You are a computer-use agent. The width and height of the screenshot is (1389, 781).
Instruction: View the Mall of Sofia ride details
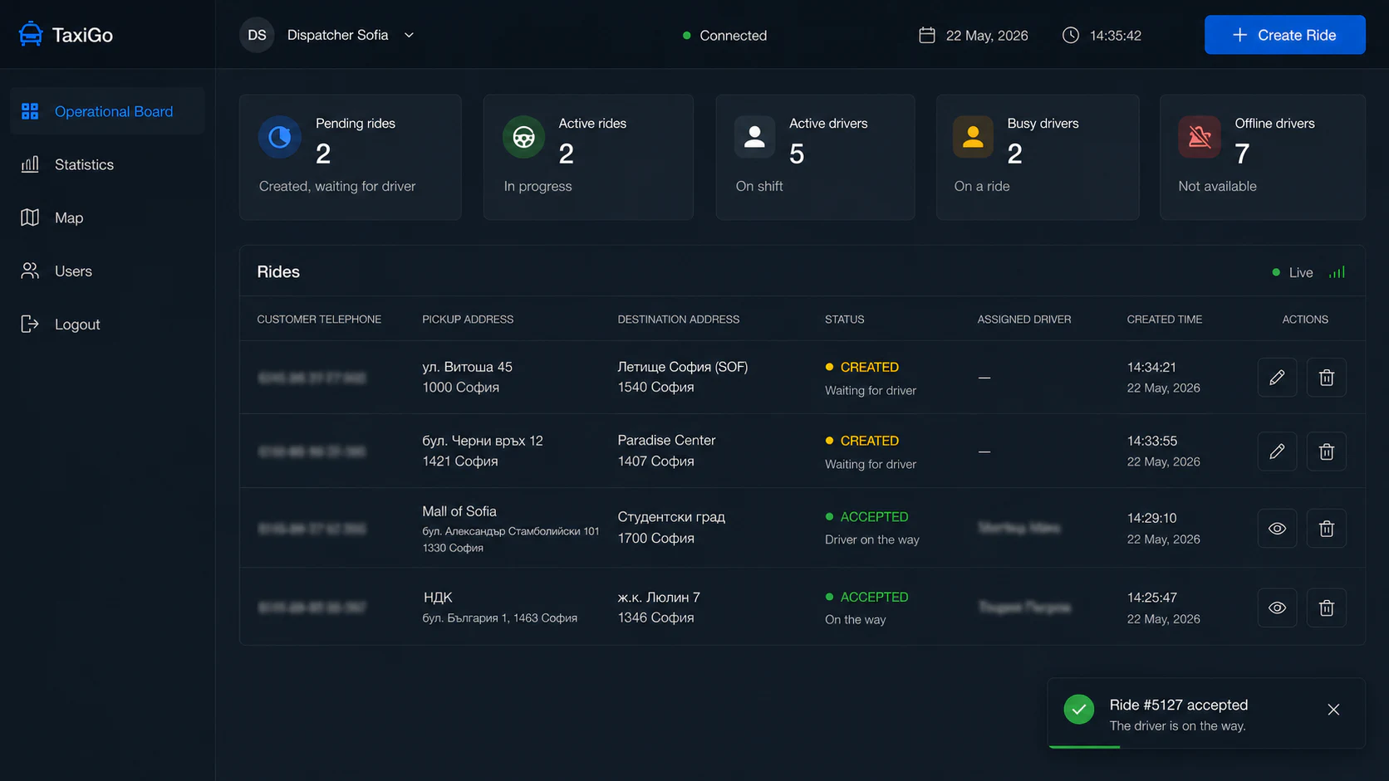[1277, 529]
